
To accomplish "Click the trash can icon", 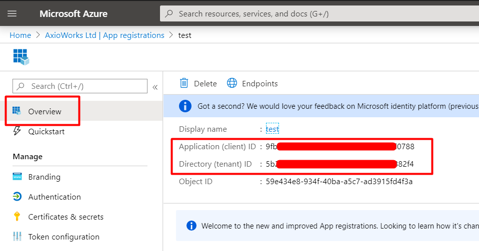I will (184, 83).
